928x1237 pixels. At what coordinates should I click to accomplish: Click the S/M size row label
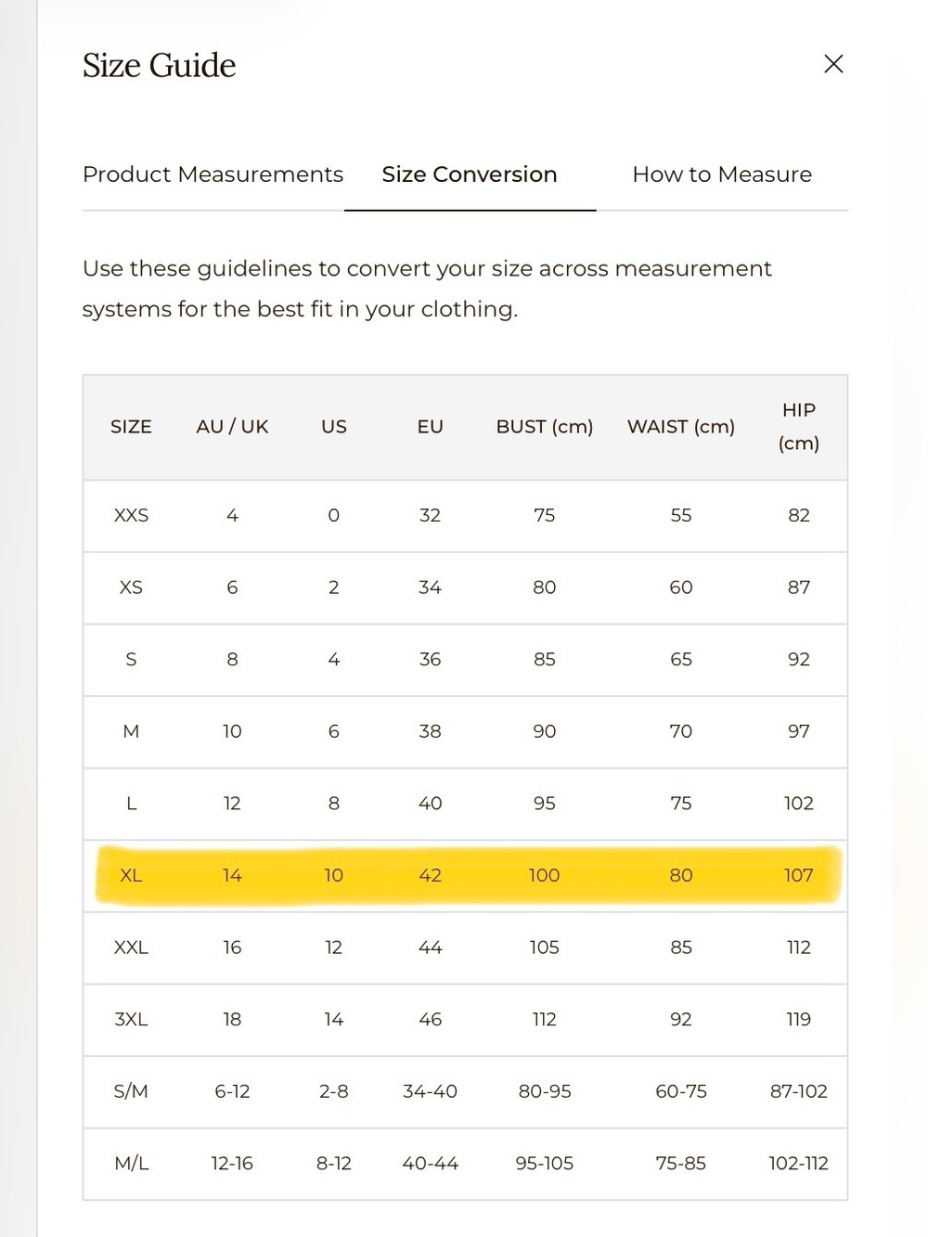131,1091
